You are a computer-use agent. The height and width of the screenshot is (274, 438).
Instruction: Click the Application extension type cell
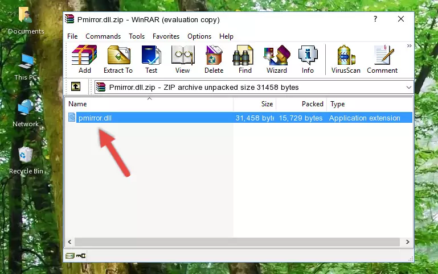click(x=365, y=118)
